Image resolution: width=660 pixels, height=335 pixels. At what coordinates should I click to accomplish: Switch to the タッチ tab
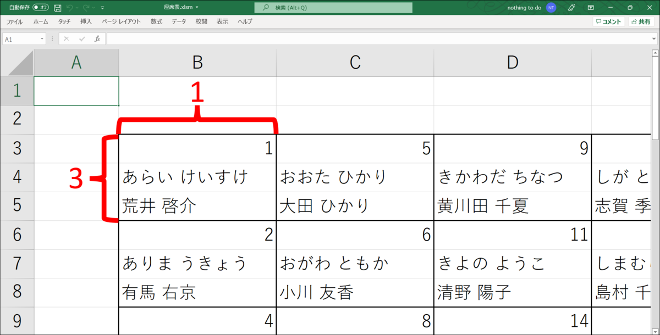tap(64, 21)
